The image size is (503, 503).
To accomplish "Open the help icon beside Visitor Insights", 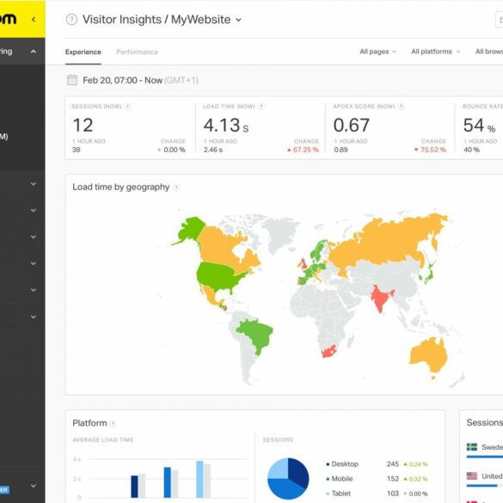I will pos(71,20).
